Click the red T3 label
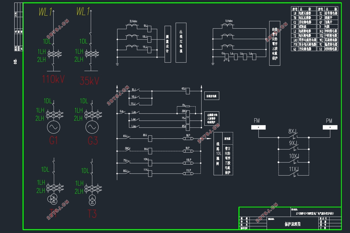 92,214
